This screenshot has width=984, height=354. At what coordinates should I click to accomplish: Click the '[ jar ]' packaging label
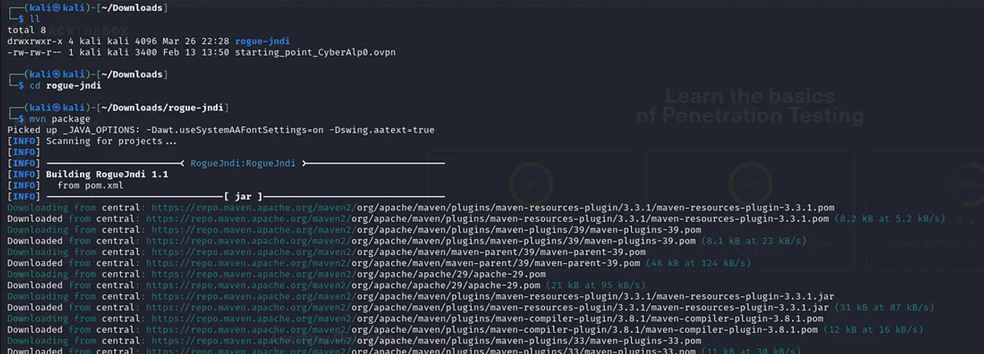point(243,196)
